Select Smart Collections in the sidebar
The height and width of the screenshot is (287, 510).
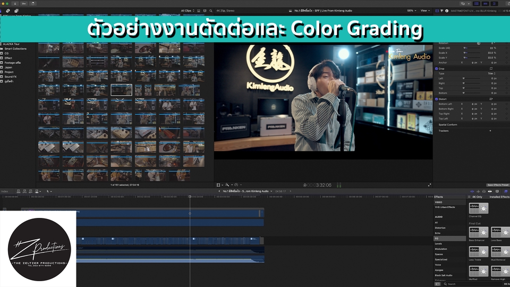(x=15, y=49)
